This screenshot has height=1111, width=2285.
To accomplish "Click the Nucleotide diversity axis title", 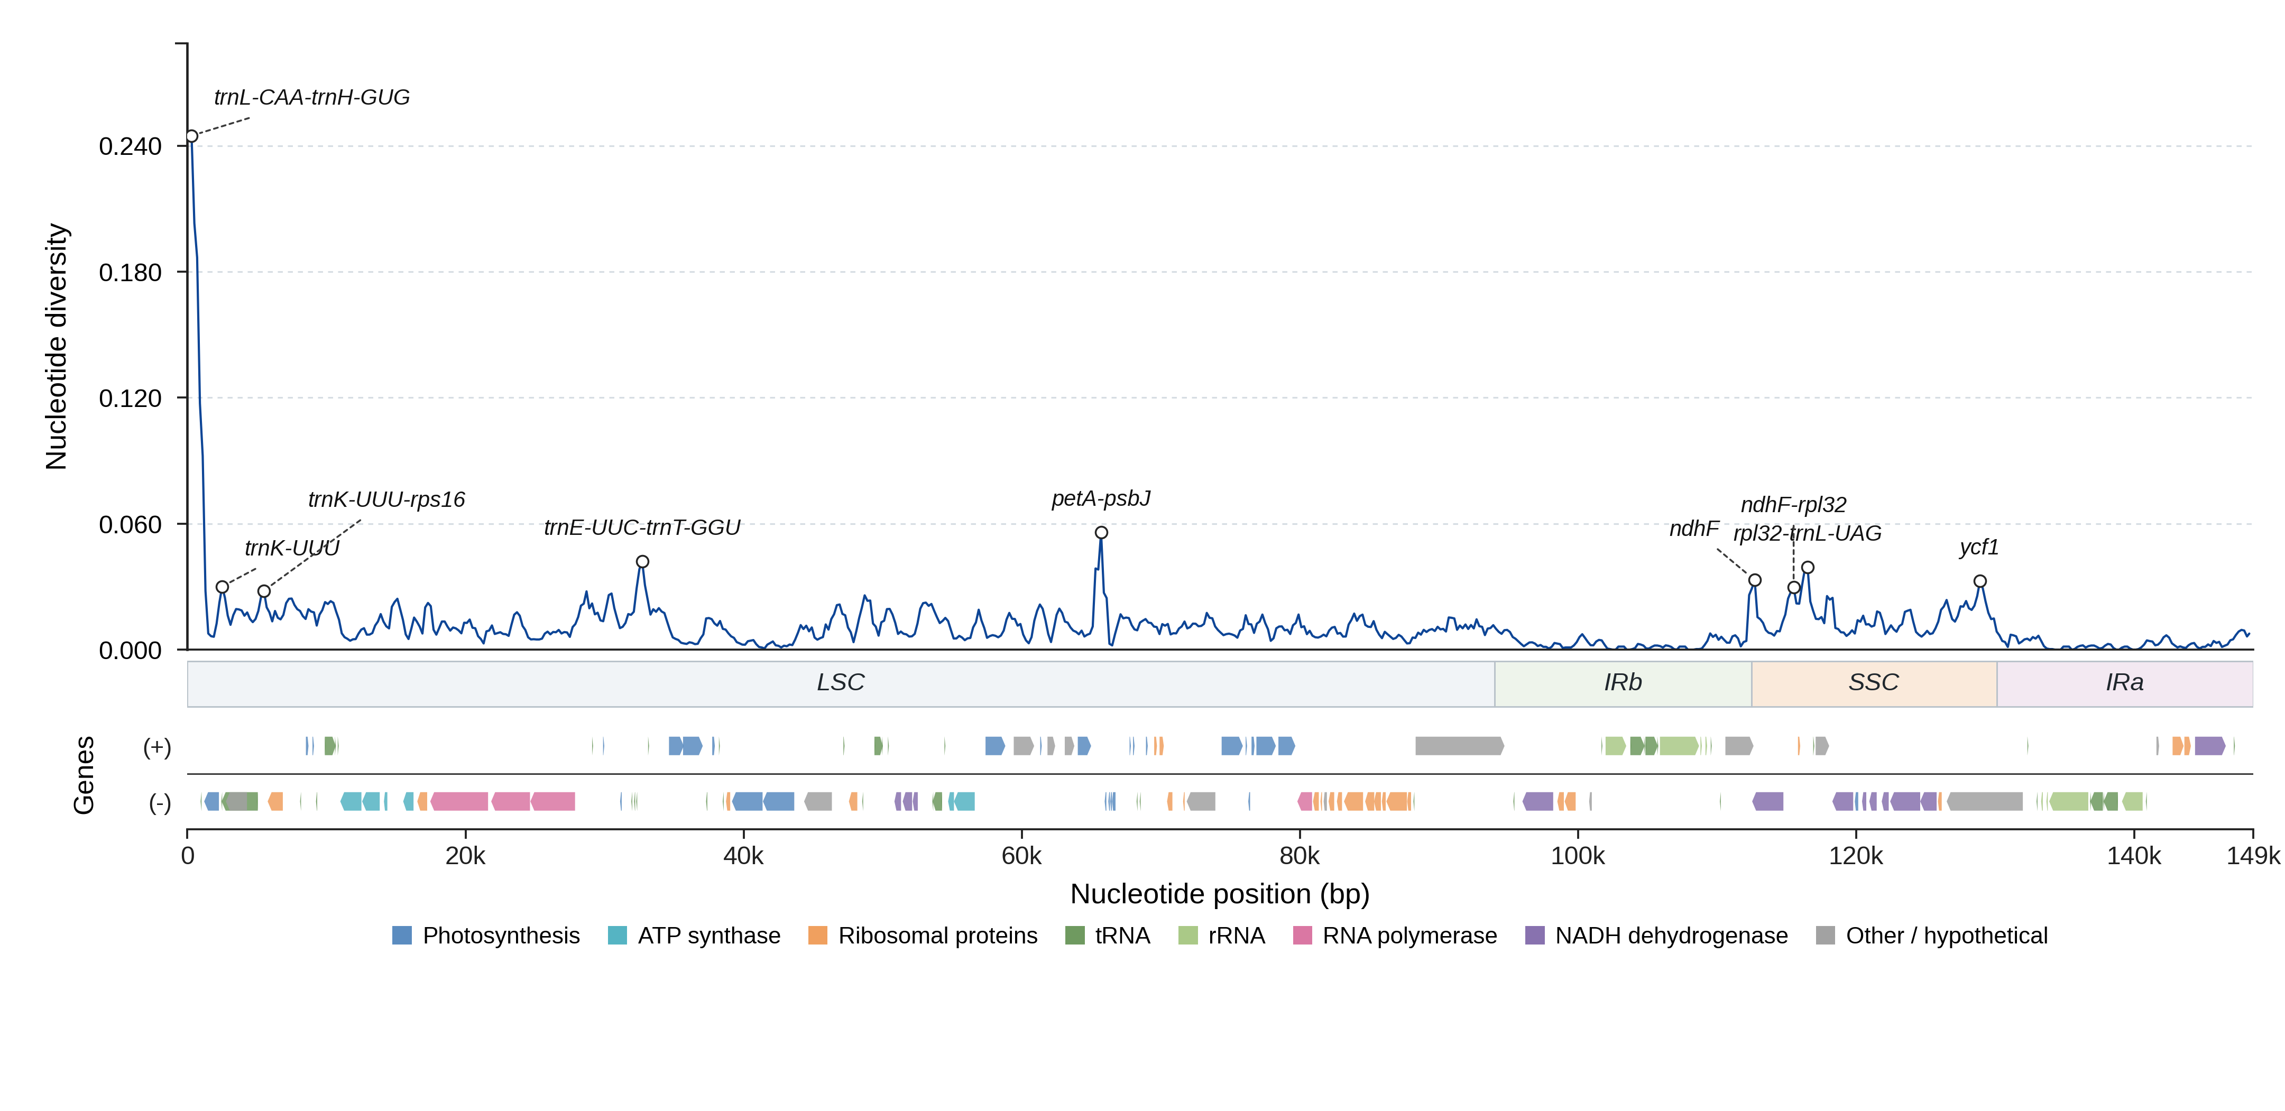I will [x=56, y=347].
